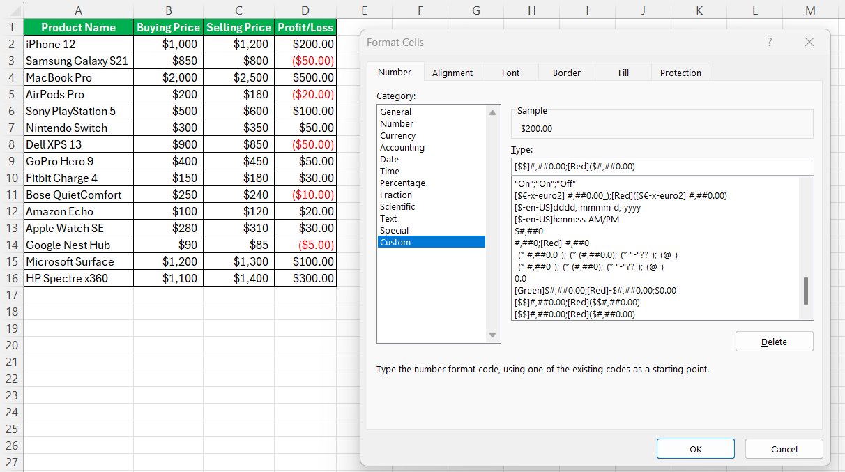Pick Fraction category
The height and width of the screenshot is (472, 845).
coord(431,195)
